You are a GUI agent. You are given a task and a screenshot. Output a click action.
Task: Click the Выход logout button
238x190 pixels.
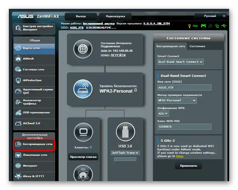(81, 16)
